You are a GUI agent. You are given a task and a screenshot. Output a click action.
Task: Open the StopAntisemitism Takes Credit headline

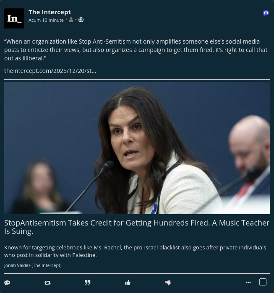pos(137,227)
